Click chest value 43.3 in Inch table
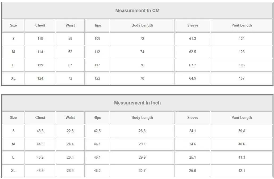 coord(40,131)
